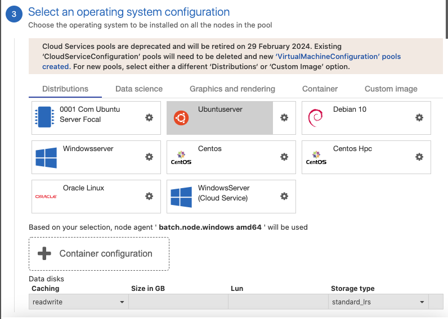This screenshot has width=448, height=319.
Task: Follow the 'VirtualMachineConfiguration' pools created link
Action: [339, 57]
